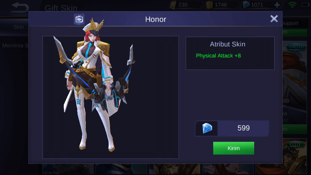The height and width of the screenshot is (175, 311).
Task: Close the Honor skin dialog
Action: tap(274, 19)
